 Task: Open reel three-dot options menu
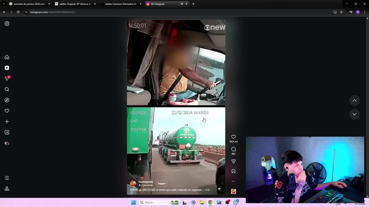(234, 181)
